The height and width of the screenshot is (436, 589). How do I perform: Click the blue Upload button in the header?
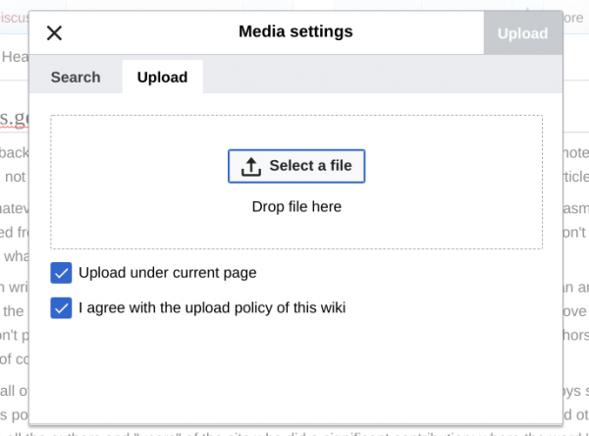click(x=522, y=33)
